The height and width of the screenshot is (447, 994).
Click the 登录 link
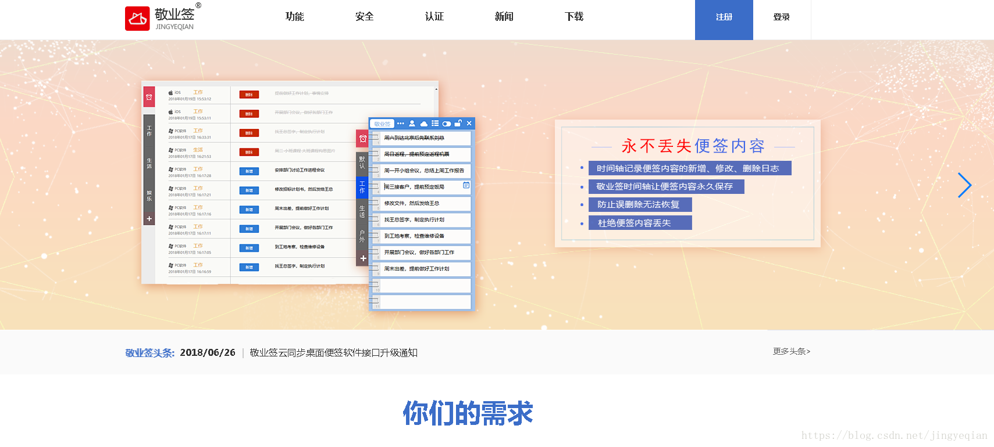tap(782, 17)
